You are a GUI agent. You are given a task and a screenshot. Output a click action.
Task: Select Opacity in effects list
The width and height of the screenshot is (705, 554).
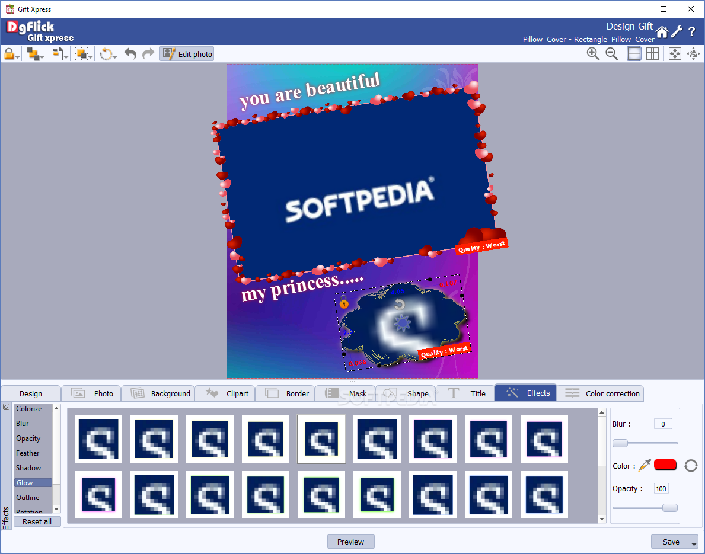point(28,438)
